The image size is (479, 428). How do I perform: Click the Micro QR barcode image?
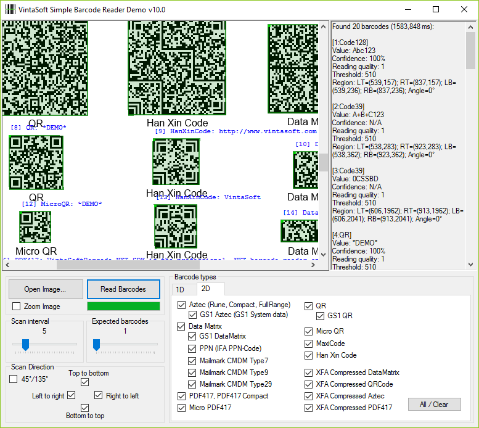point(35,227)
